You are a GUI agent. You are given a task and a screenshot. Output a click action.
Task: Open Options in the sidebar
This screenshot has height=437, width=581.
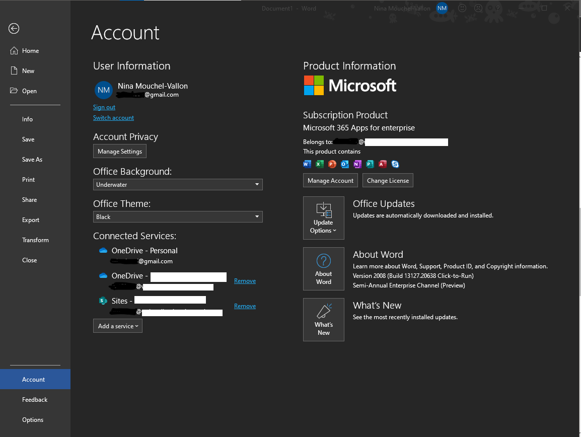[x=33, y=419]
